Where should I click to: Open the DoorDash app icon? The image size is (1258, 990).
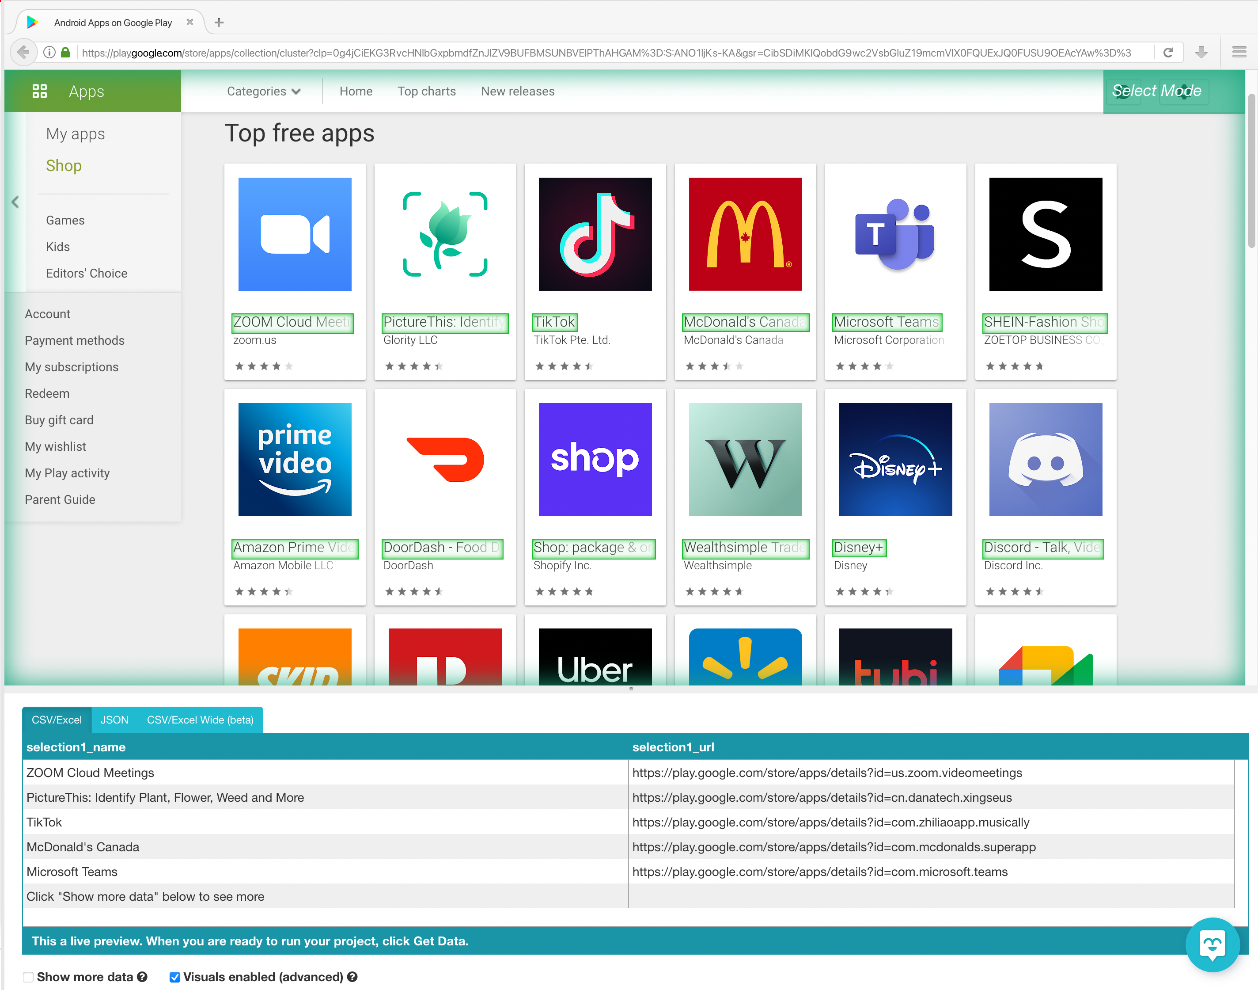coord(445,459)
